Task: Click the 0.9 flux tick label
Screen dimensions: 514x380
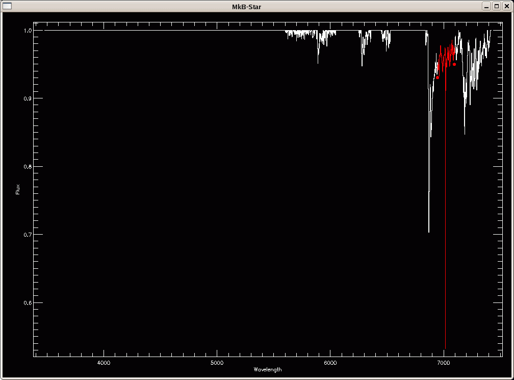Action: point(29,98)
